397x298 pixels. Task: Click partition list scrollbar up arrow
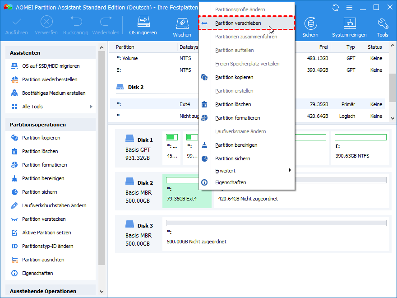(392, 46)
